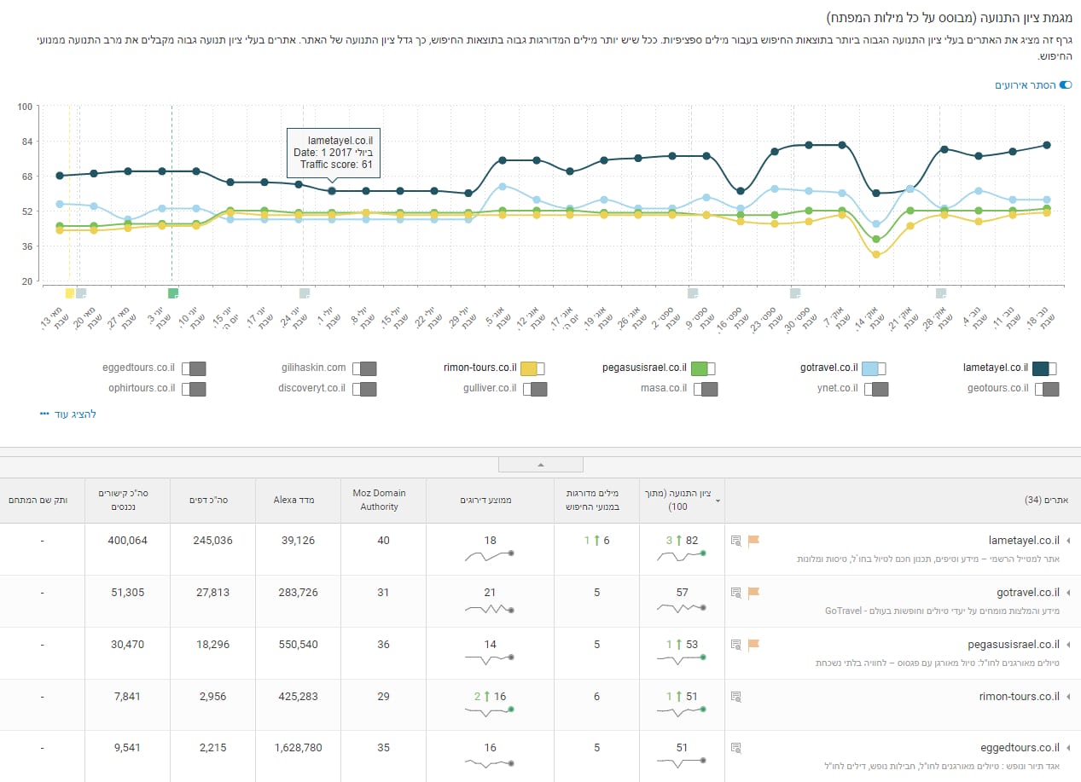Click traffic score sparkline for rimon-tours.co.il

click(x=682, y=712)
